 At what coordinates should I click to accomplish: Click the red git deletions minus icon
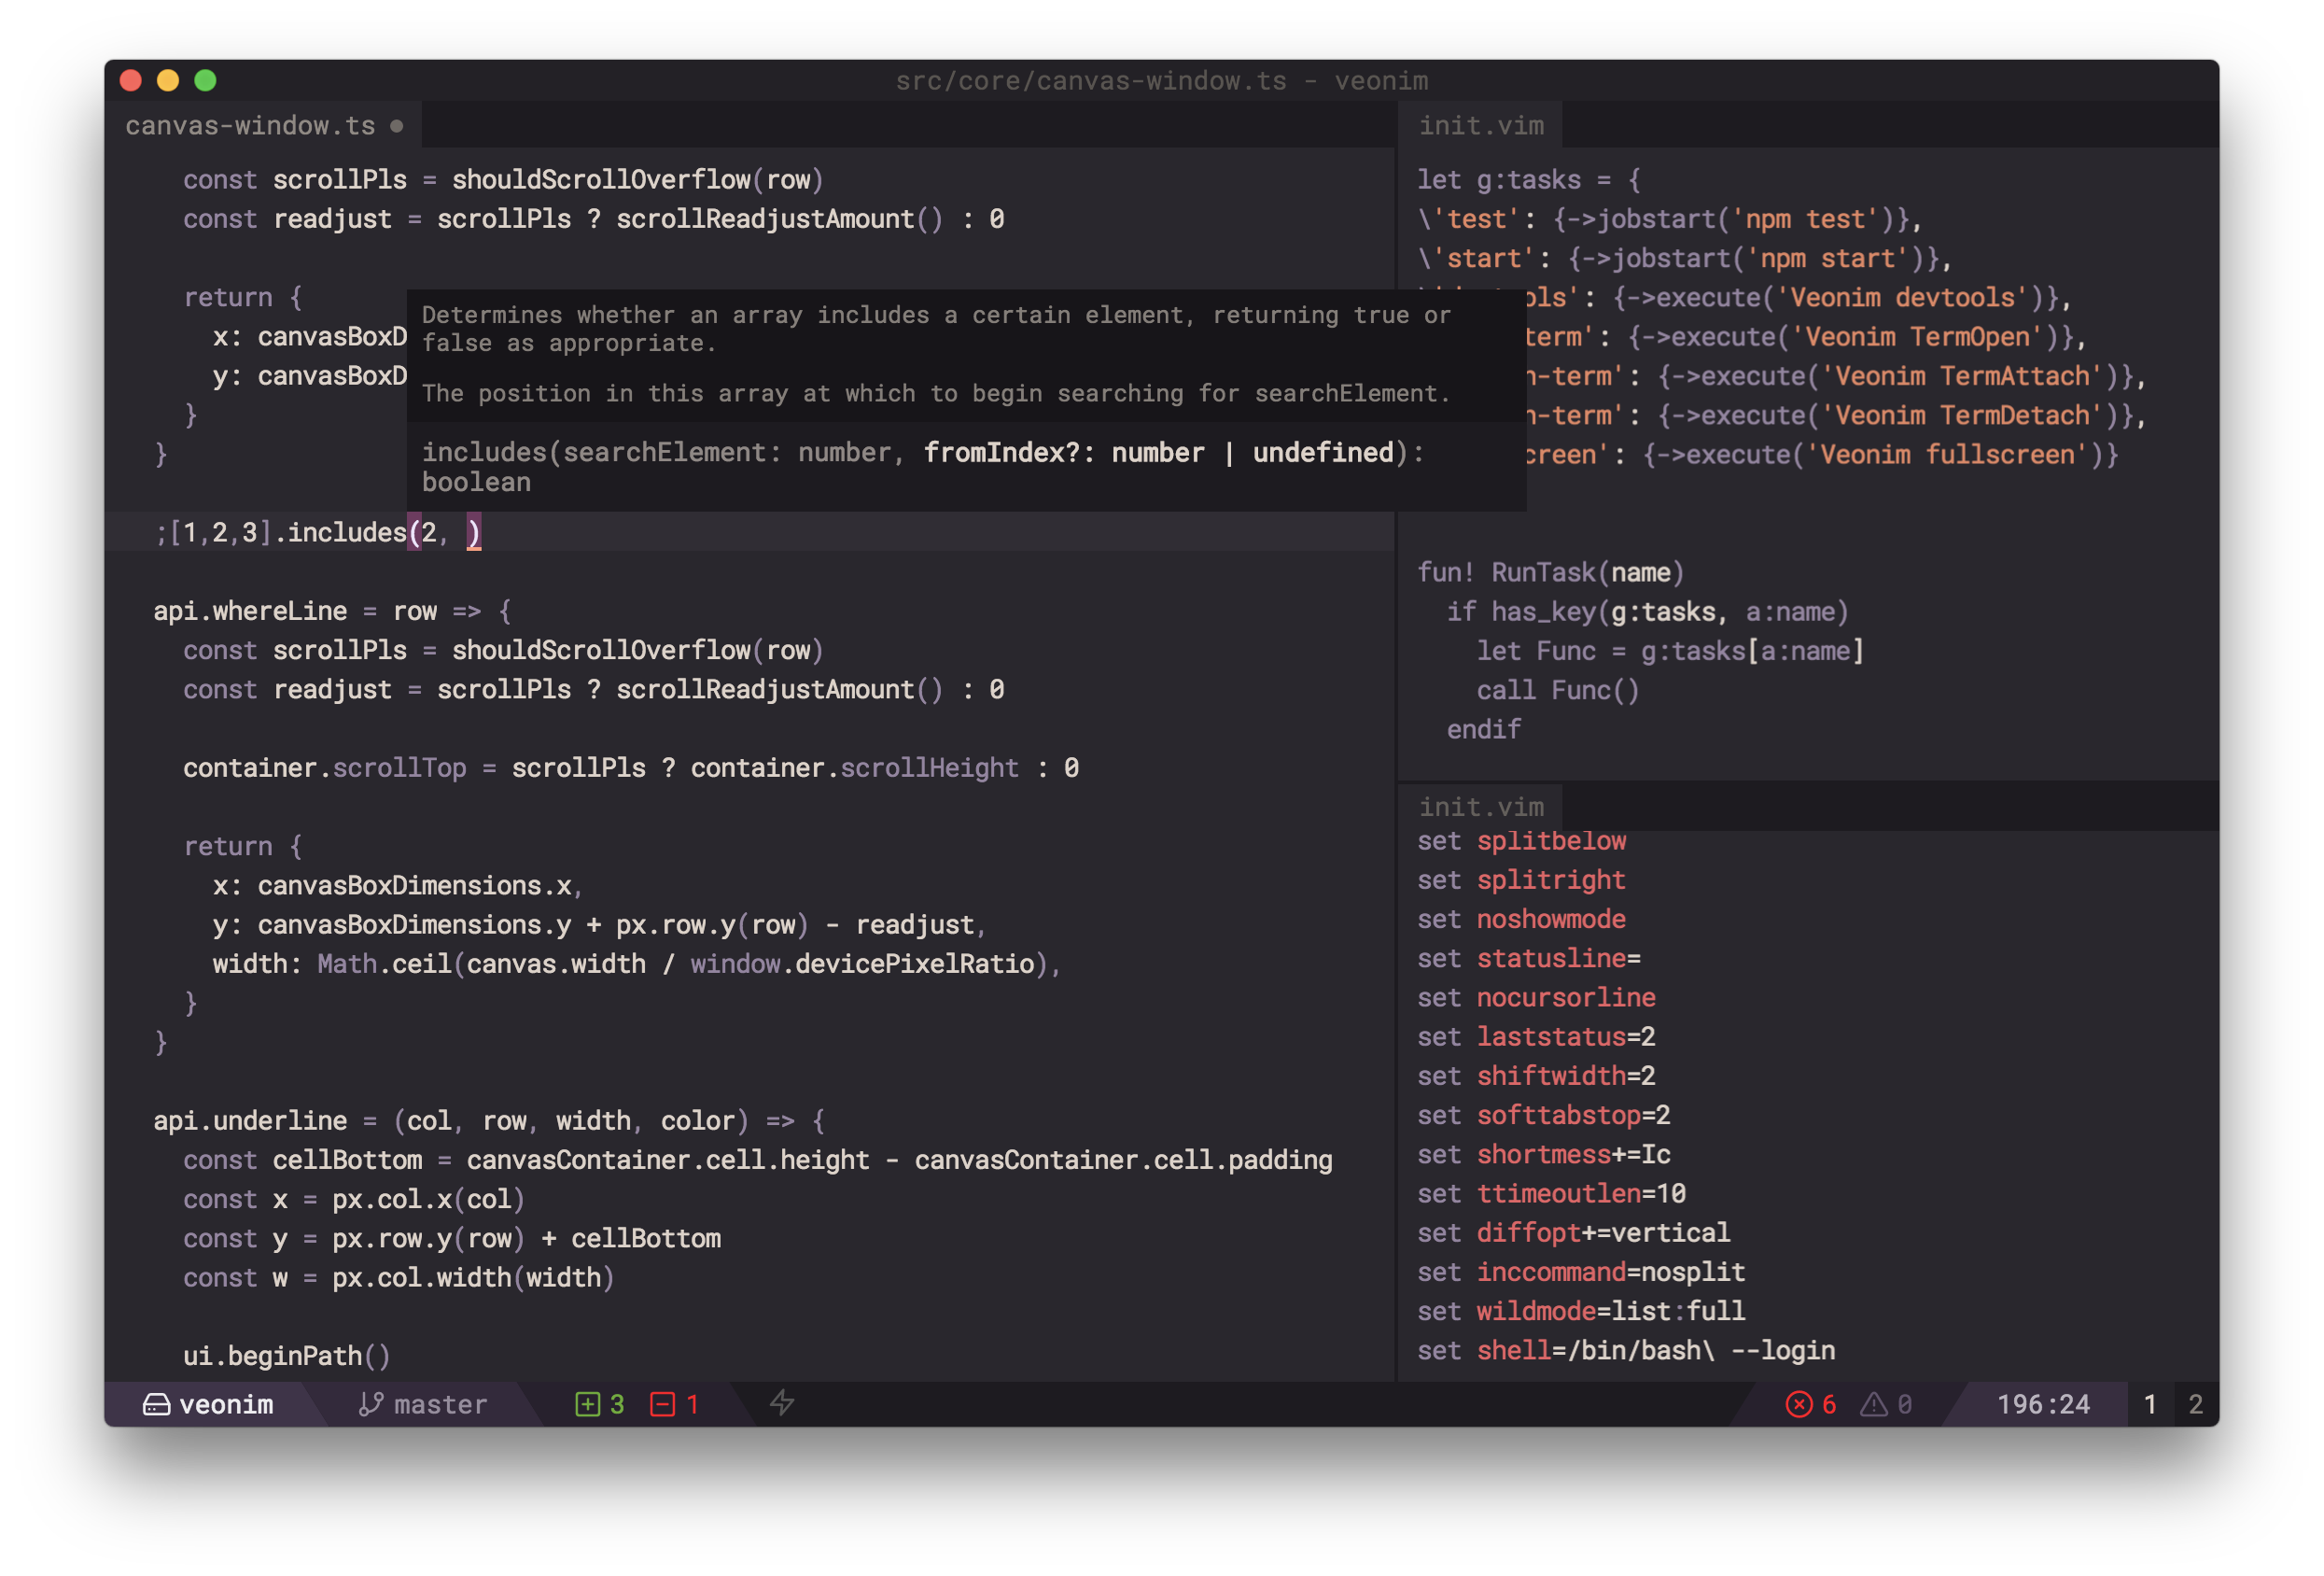click(662, 1404)
